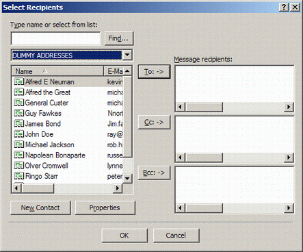Click email cell starting with Jim.fa
This screenshot has height=252, width=303.
115,124
